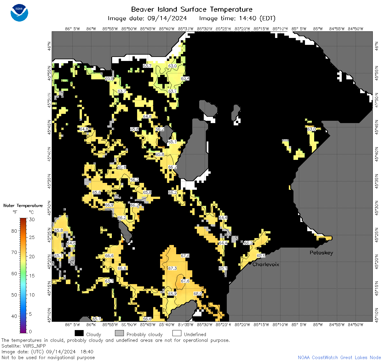This screenshot has width=384, height=362.
Task: Click the 15 tick on Celsius scale
Action: pos(32,275)
